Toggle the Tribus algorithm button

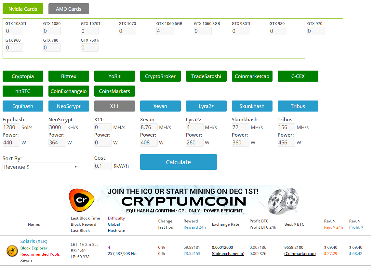[x=298, y=106]
